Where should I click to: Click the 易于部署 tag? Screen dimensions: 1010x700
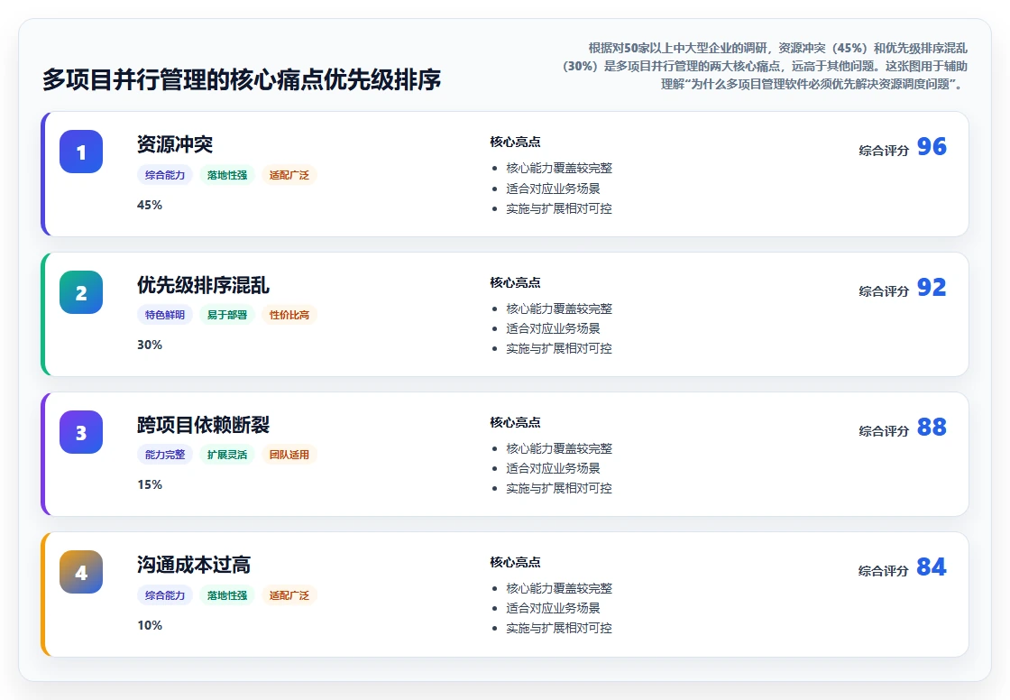[226, 315]
